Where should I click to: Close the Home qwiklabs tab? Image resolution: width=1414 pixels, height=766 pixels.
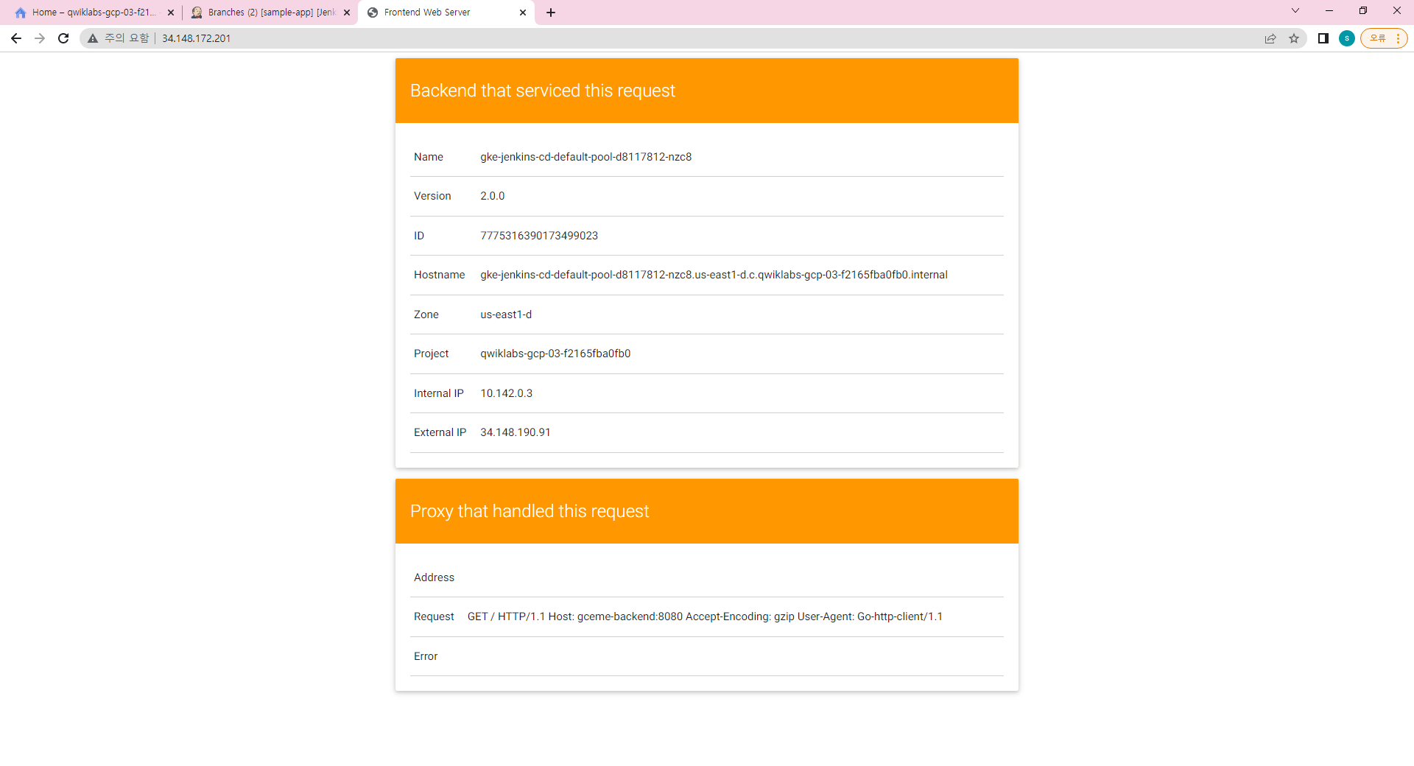point(171,13)
